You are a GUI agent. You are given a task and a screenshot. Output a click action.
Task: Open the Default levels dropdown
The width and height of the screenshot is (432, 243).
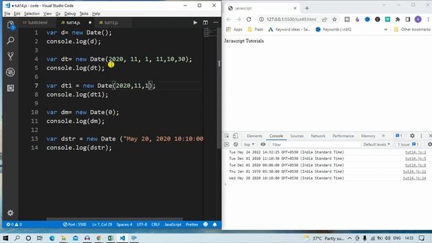[x=377, y=144]
